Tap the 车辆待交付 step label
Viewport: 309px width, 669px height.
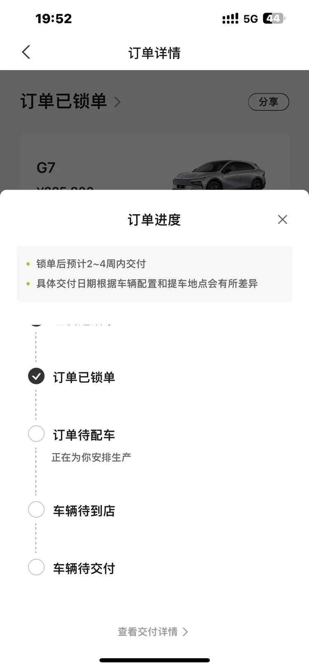pyautogui.click(x=84, y=568)
